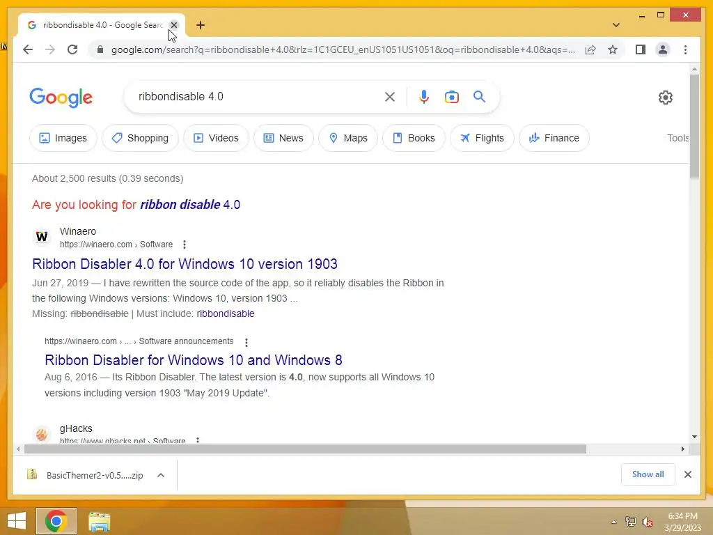Bookmark this tab with star icon
713x535 pixels.
coord(613,49)
